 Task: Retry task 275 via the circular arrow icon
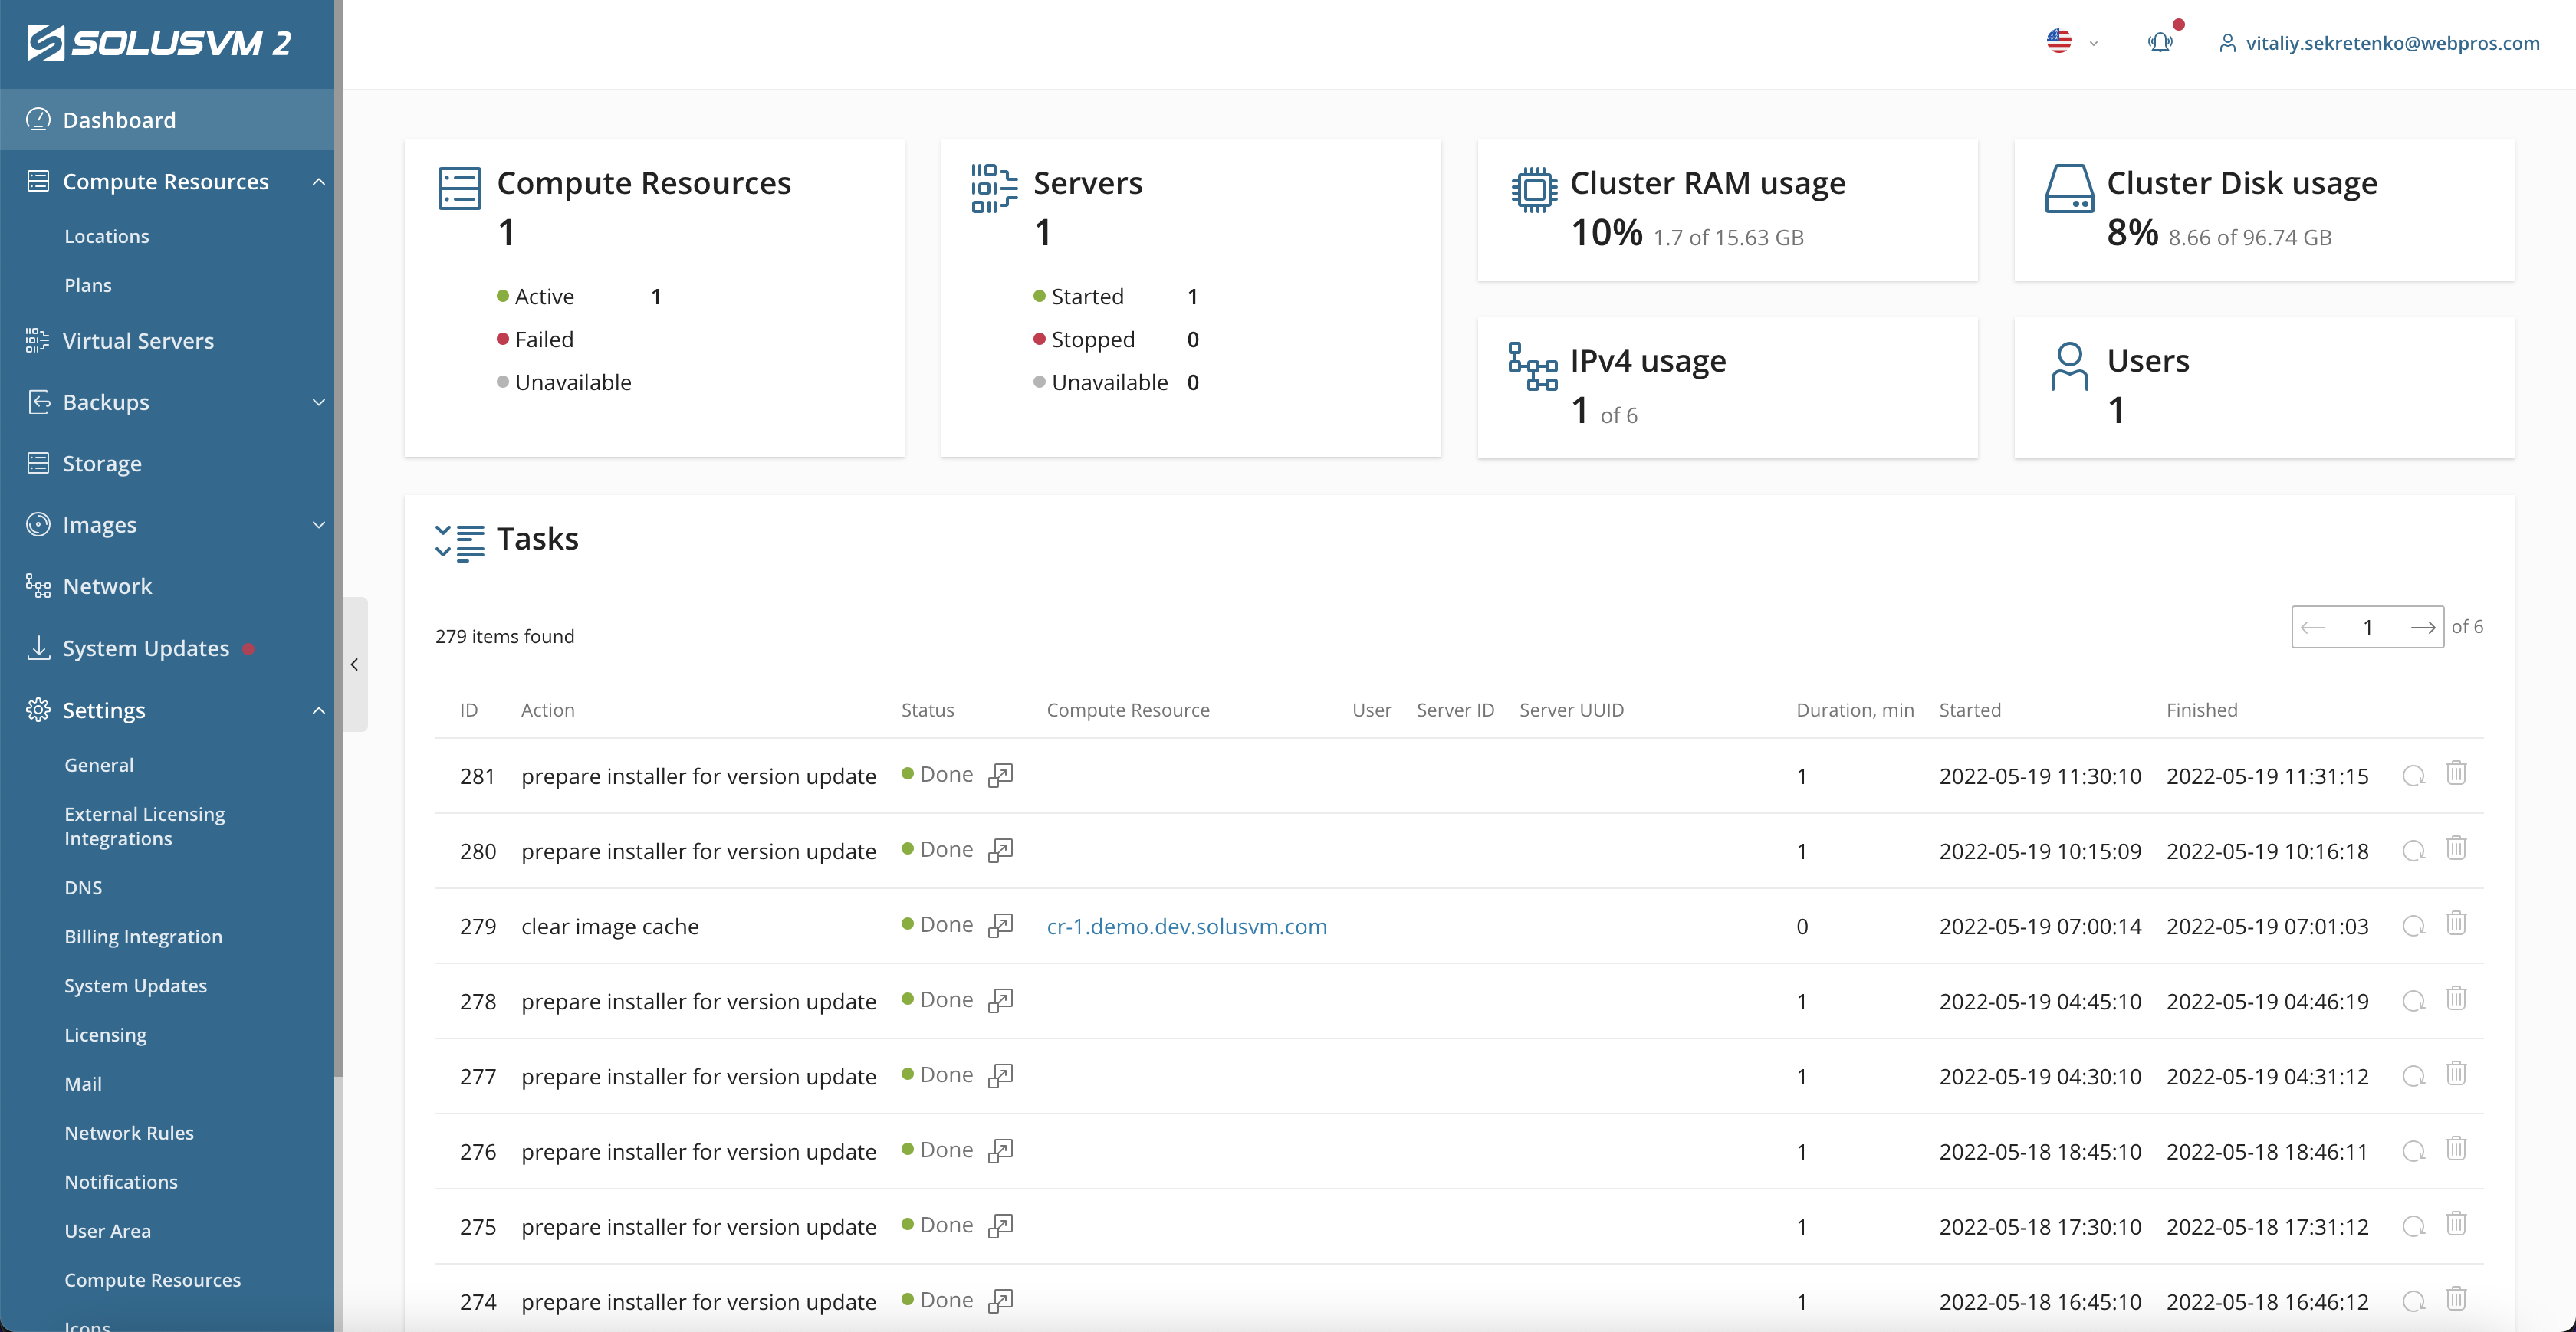coord(2413,1226)
